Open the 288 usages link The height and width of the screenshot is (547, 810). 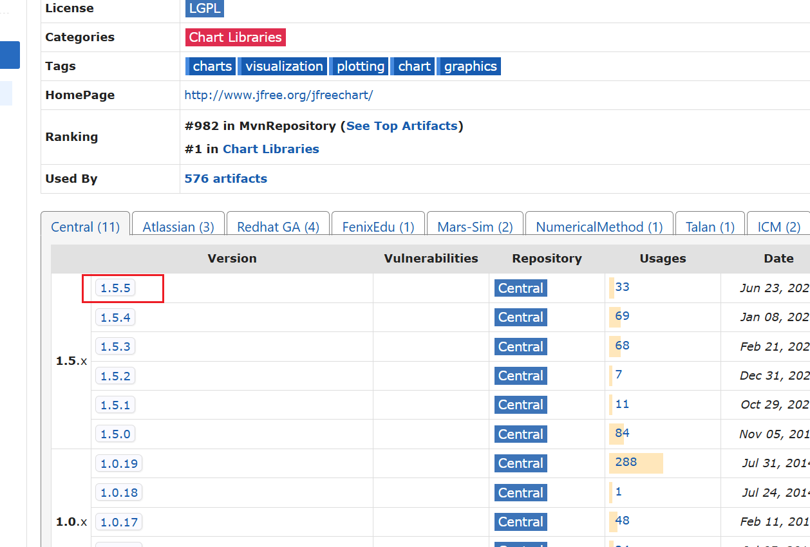[x=626, y=462]
